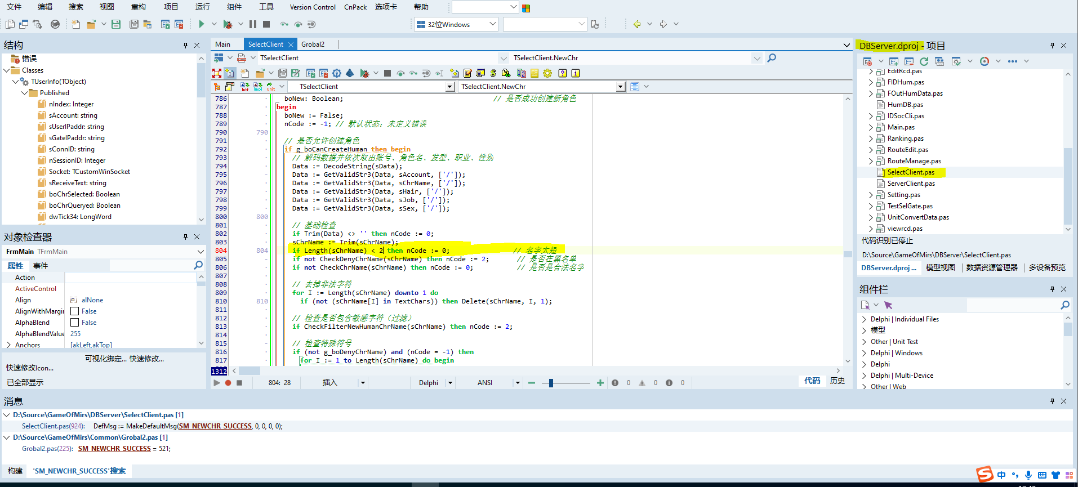
Task: Expand FOutHumData.pas in project tree
Action: point(871,93)
